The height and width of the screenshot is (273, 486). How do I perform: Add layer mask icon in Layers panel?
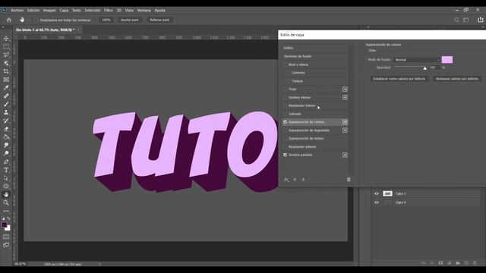point(440,263)
